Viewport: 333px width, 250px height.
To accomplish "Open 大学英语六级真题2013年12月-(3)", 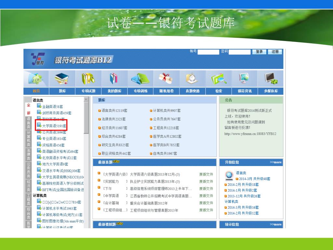I will click(155, 174).
